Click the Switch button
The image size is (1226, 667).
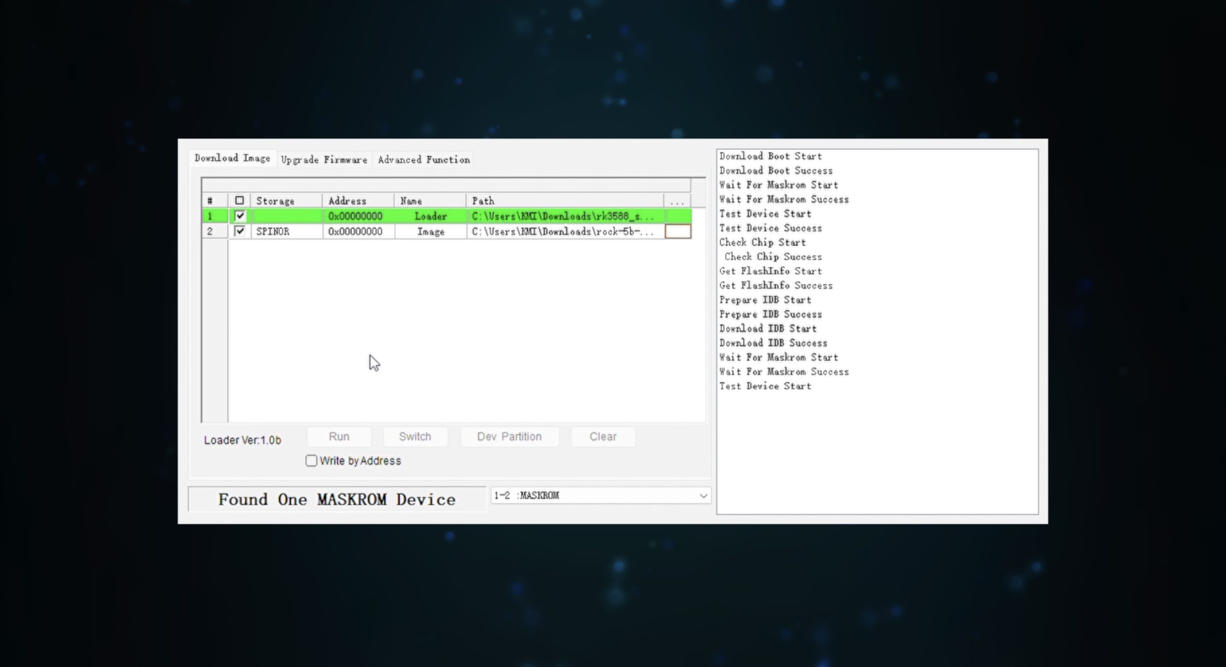(x=415, y=437)
